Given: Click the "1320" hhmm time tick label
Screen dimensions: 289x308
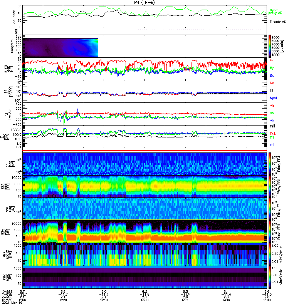Looking at the screenshot, I should [185, 300].
